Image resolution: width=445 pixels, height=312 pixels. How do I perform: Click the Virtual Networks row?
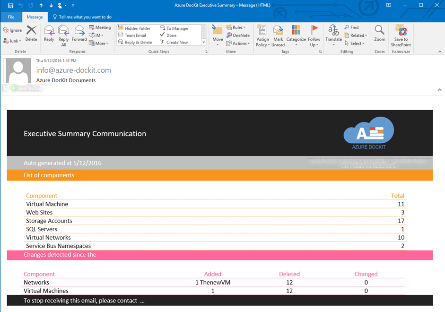point(215,237)
